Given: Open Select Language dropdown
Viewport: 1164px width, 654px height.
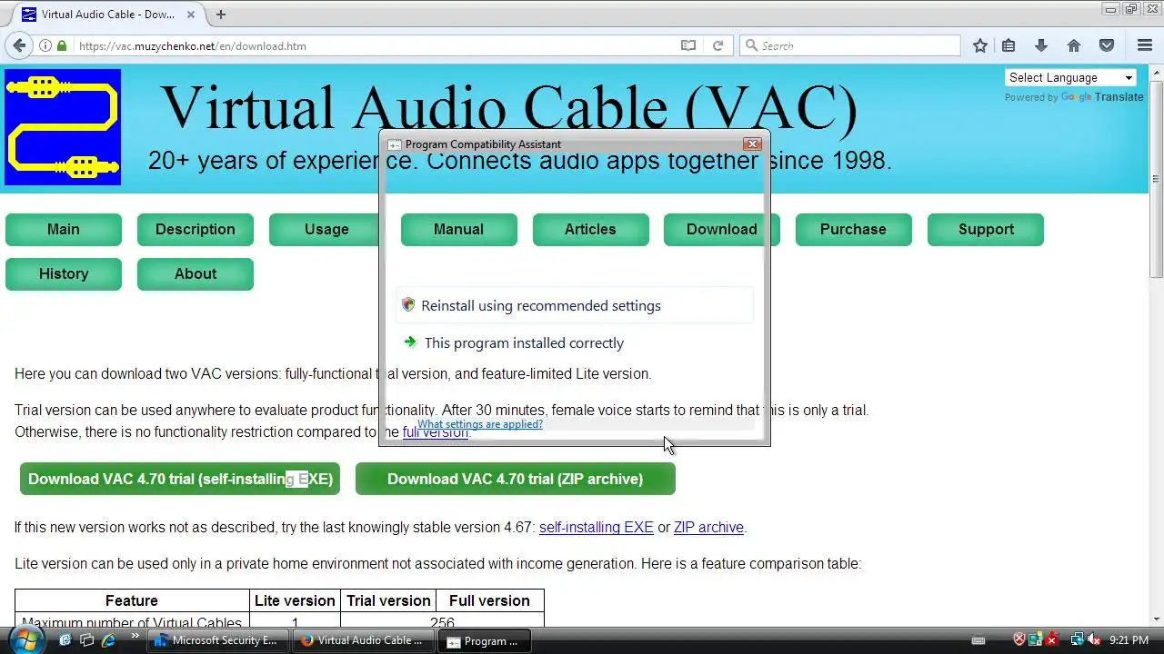Looking at the screenshot, I should point(1070,78).
